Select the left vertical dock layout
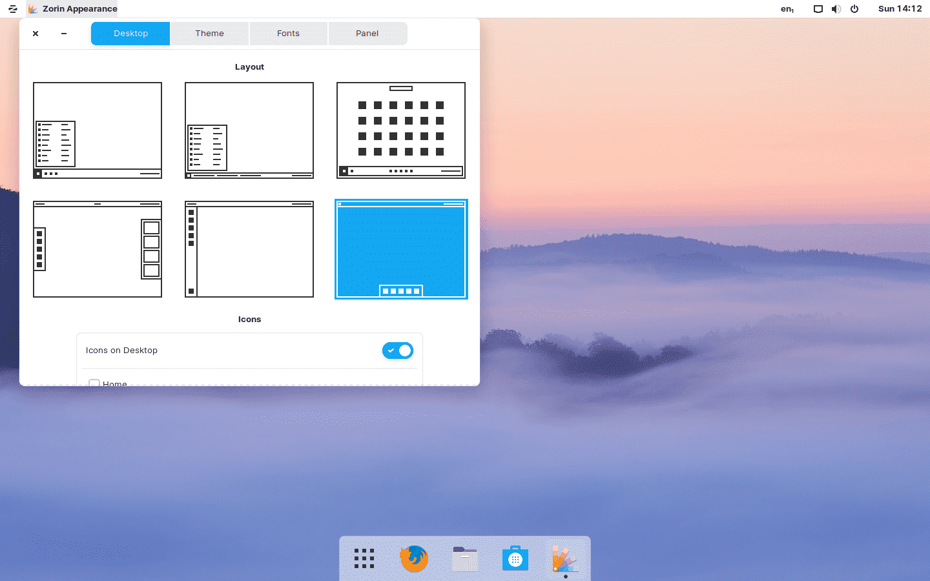Image resolution: width=930 pixels, height=581 pixels. click(249, 249)
